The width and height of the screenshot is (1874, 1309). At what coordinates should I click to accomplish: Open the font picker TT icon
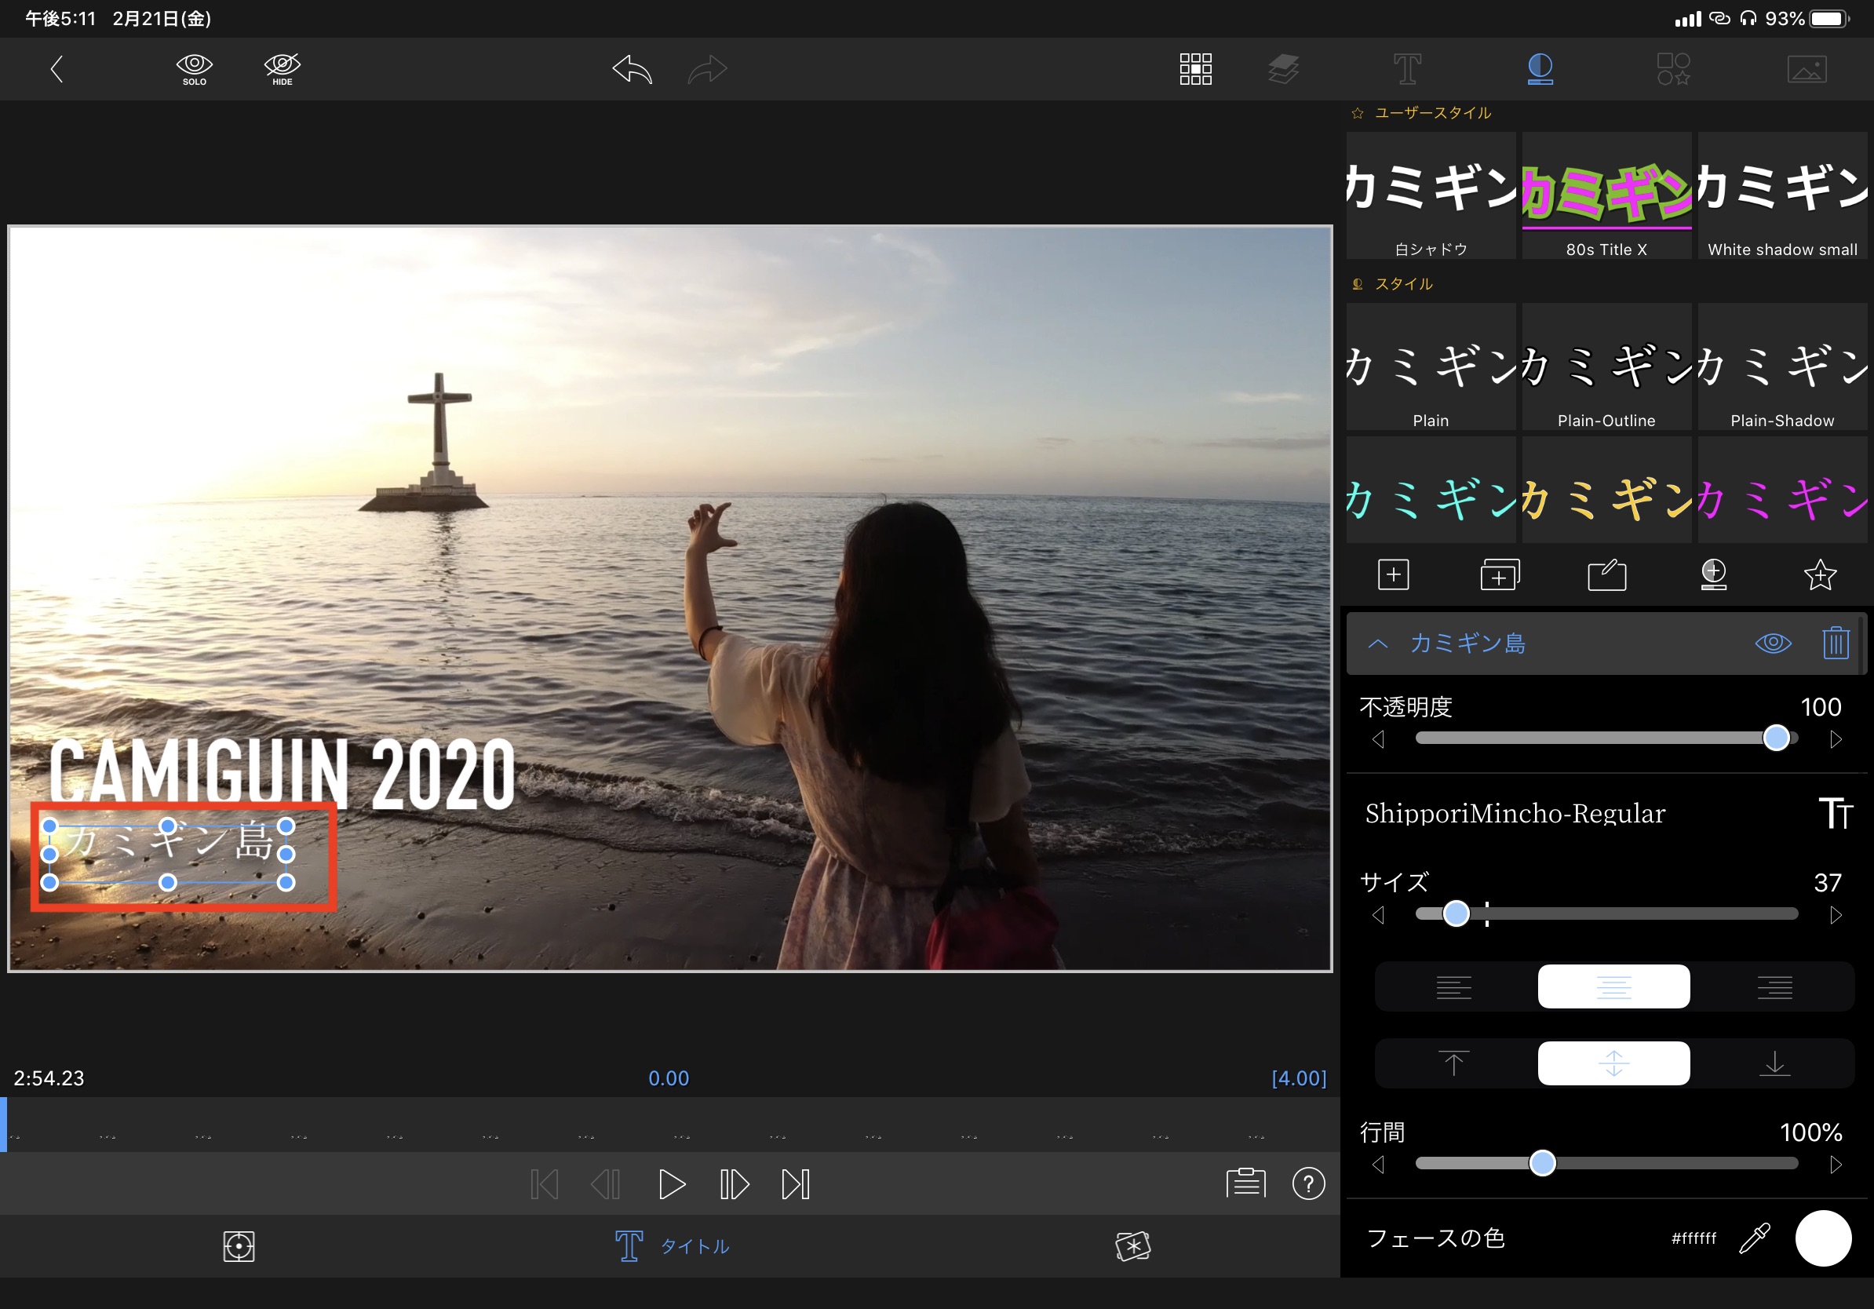point(1835,813)
